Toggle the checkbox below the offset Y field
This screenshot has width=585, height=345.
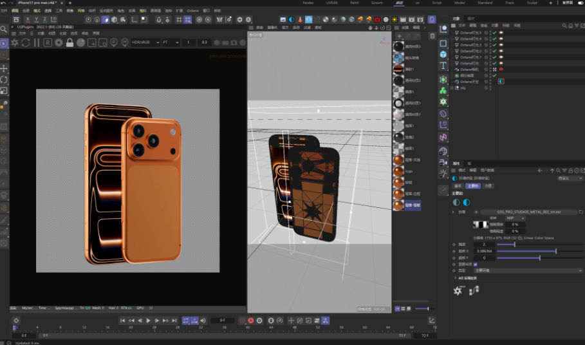point(475,264)
